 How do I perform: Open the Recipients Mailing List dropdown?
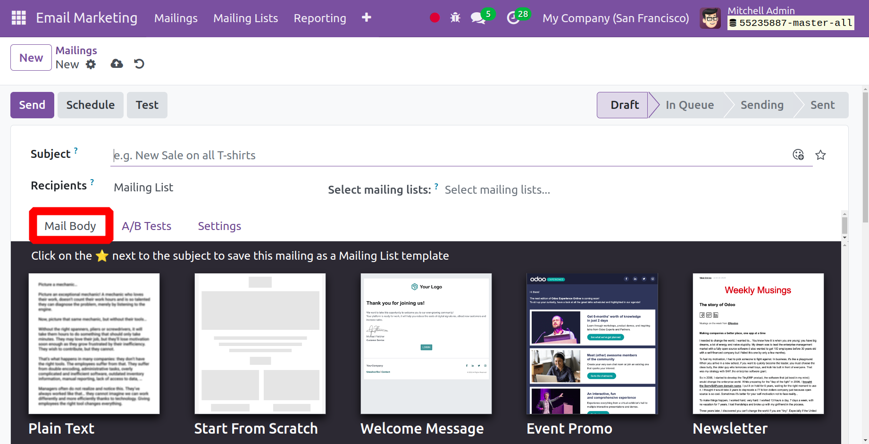[x=144, y=188]
